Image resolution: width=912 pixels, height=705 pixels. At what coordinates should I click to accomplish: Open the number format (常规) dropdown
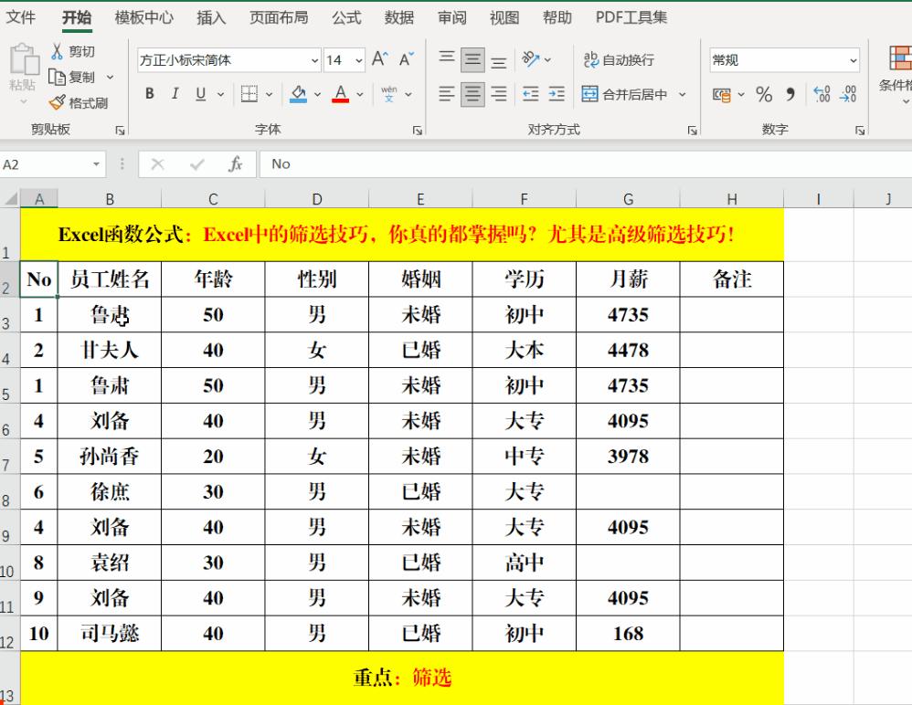click(852, 60)
